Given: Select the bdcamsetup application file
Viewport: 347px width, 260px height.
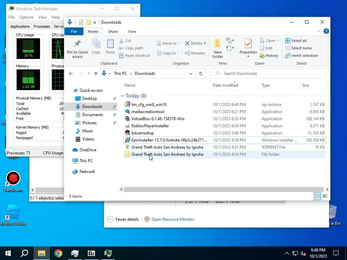Looking at the screenshot, I should [x=142, y=133].
